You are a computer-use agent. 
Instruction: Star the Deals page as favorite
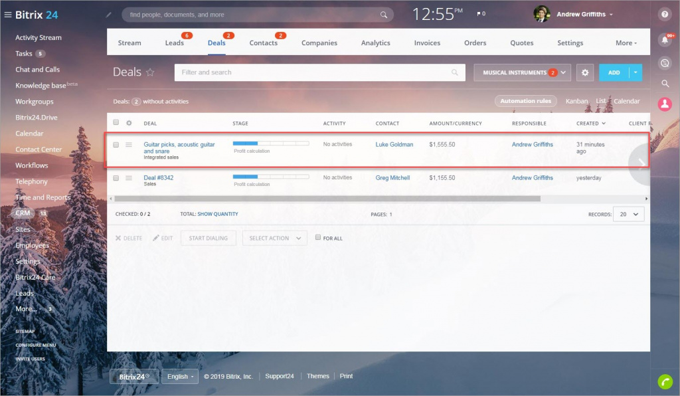[x=150, y=72]
